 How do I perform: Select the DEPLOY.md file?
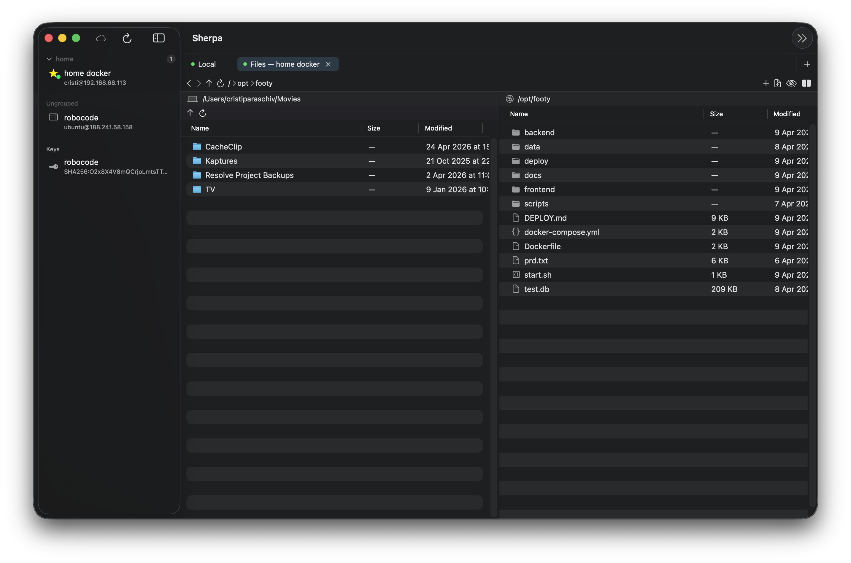click(x=653, y=218)
